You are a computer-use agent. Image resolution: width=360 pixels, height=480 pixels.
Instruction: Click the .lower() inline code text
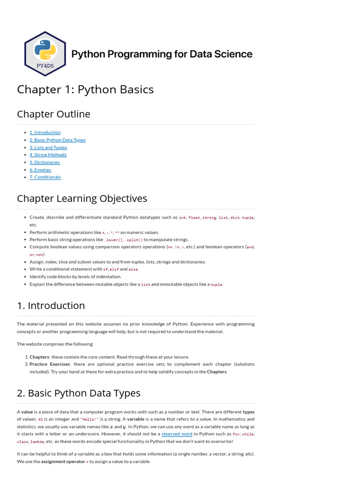(113, 240)
